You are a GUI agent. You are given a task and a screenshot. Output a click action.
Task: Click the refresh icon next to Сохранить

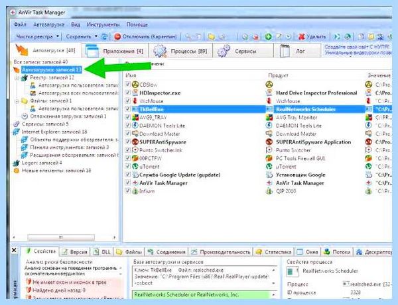coord(104,36)
